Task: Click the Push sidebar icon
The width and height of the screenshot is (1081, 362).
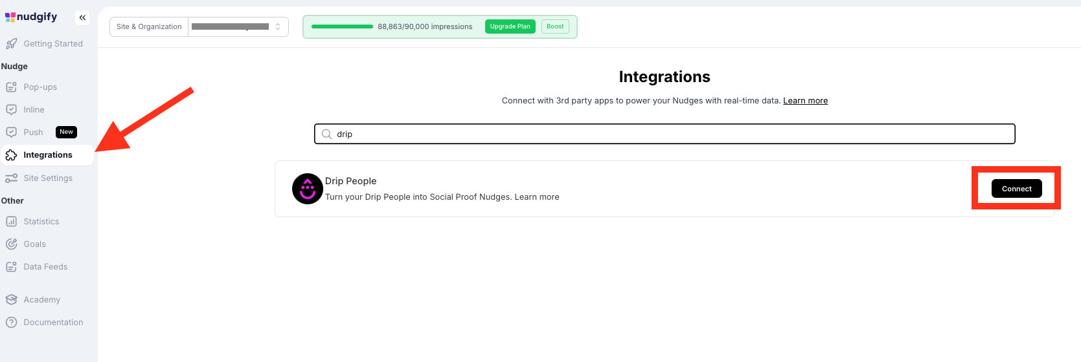Action: pos(11,133)
